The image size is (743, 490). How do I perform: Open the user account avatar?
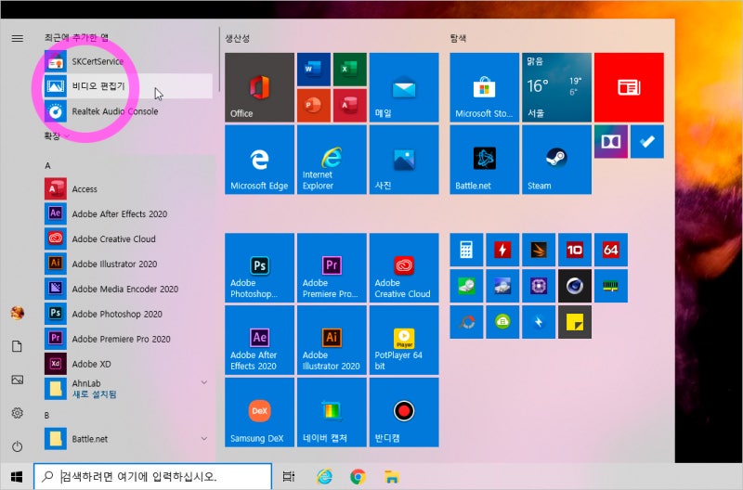click(x=17, y=313)
